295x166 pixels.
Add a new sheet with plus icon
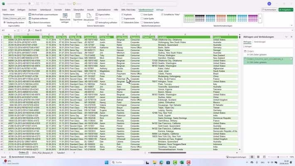click(x=74, y=153)
